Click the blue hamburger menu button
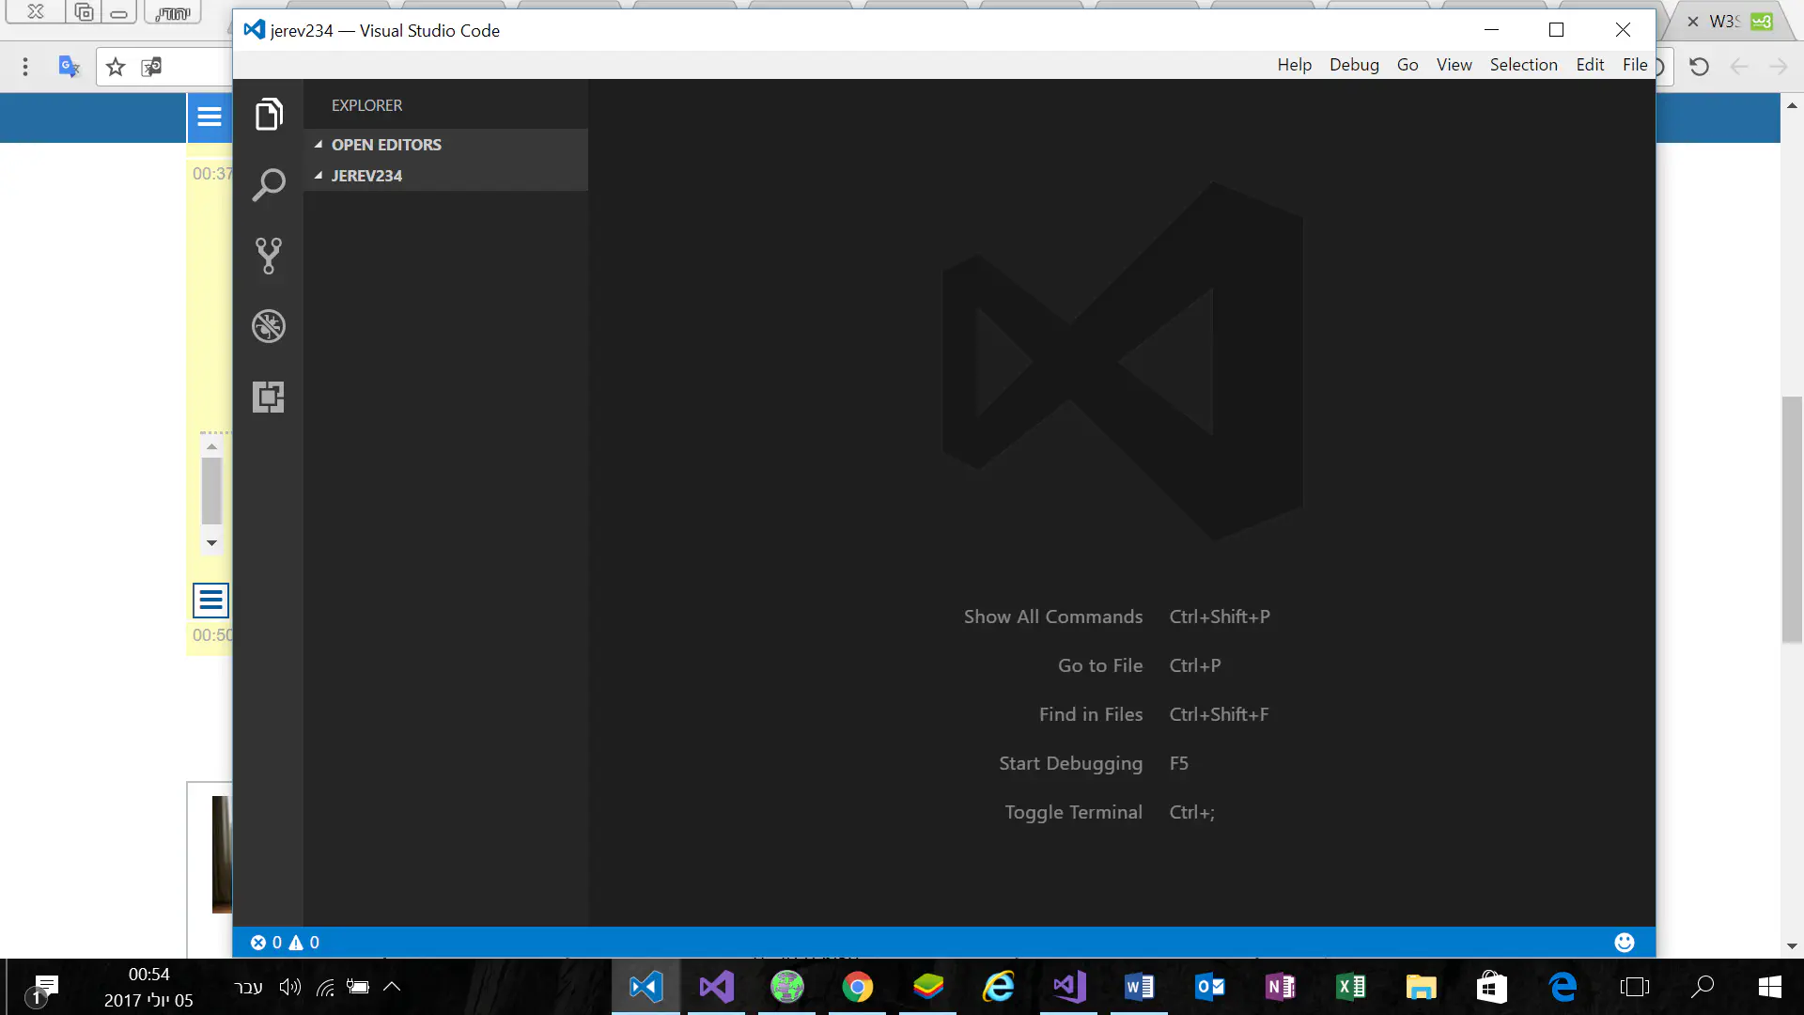This screenshot has width=1804, height=1015. point(210,117)
